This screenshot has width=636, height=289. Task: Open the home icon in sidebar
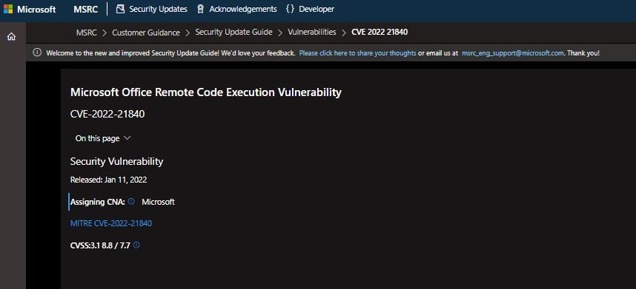11,37
